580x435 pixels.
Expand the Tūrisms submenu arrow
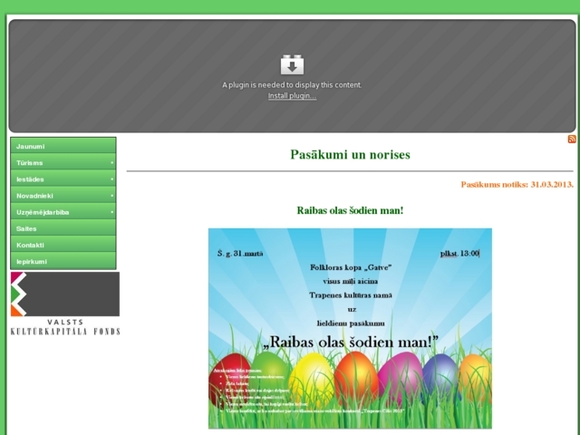112,163
